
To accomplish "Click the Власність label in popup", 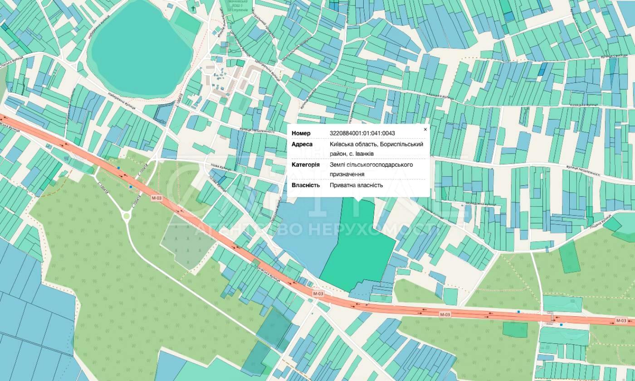I will click(305, 185).
